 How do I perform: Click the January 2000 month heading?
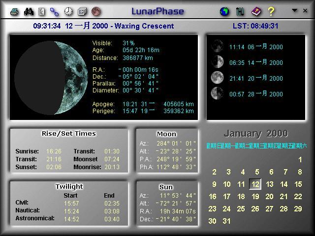point(256,133)
